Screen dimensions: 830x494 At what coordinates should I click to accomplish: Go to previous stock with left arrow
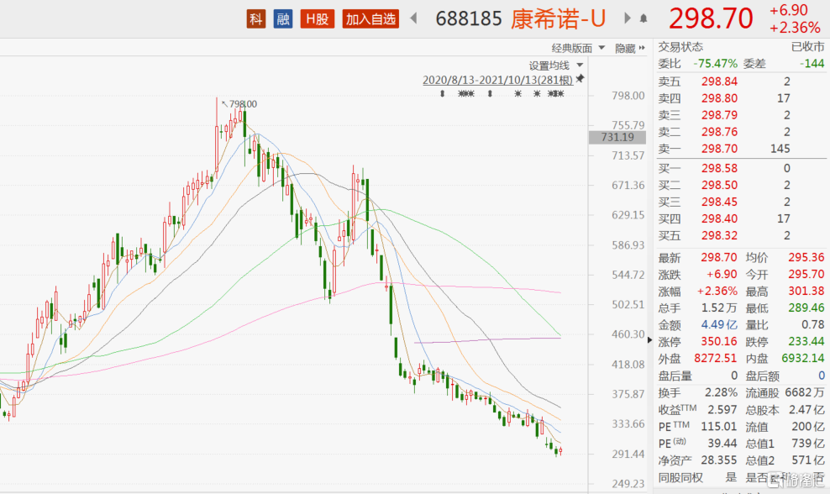pos(413,18)
